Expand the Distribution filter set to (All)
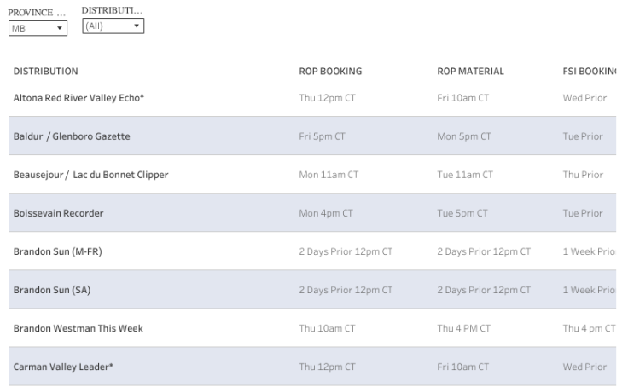The image size is (628, 387). 113,26
